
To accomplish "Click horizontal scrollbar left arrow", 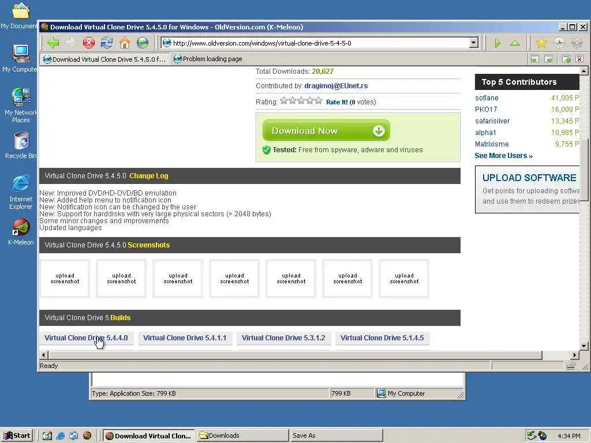I will click(x=44, y=355).
